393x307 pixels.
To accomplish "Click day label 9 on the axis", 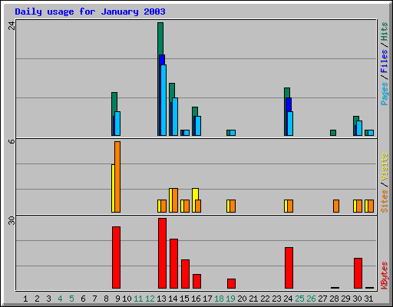I will [x=117, y=299].
